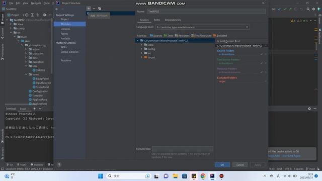Expand all in Project panel toolbar
This screenshot has width=322, height=181.
[x=32, y=15]
